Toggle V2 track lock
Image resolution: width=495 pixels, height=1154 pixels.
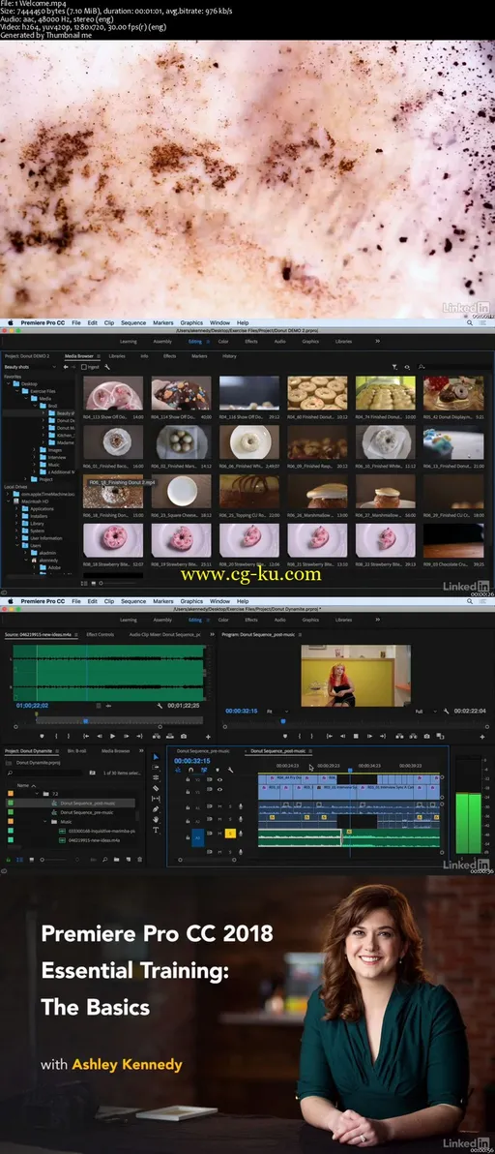(x=188, y=779)
